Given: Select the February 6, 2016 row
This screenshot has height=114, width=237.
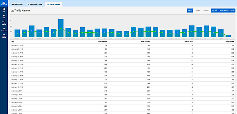Looking at the screenshot, I should 123,102.
